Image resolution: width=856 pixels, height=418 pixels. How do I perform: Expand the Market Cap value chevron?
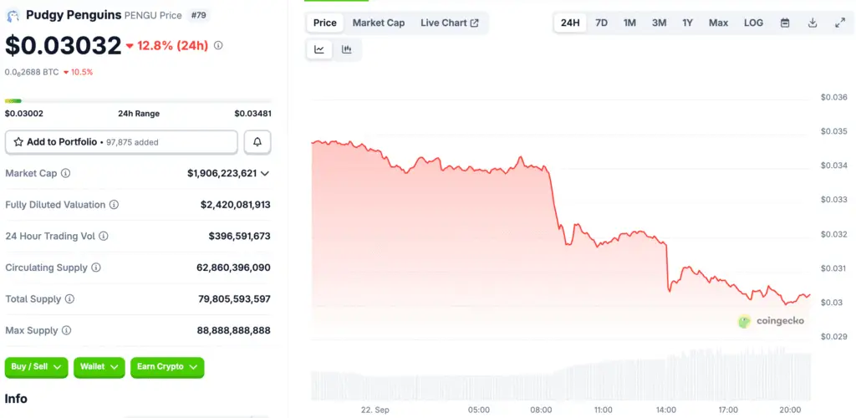(x=265, y=173)
